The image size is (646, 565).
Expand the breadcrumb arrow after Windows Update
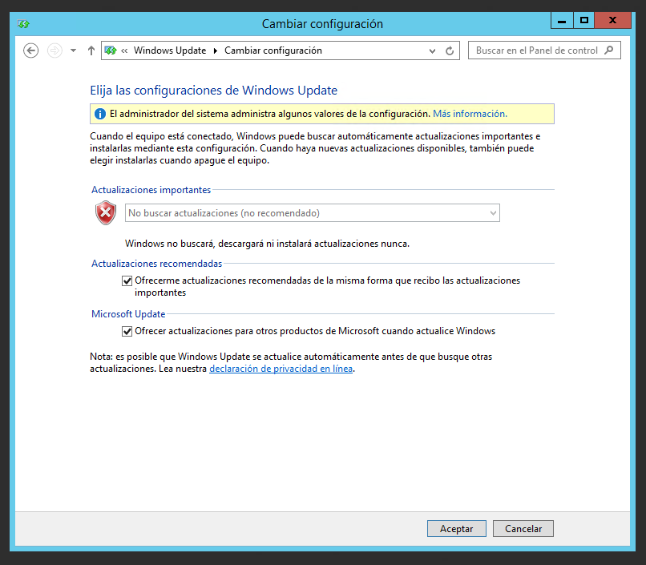tap(215, 50)
